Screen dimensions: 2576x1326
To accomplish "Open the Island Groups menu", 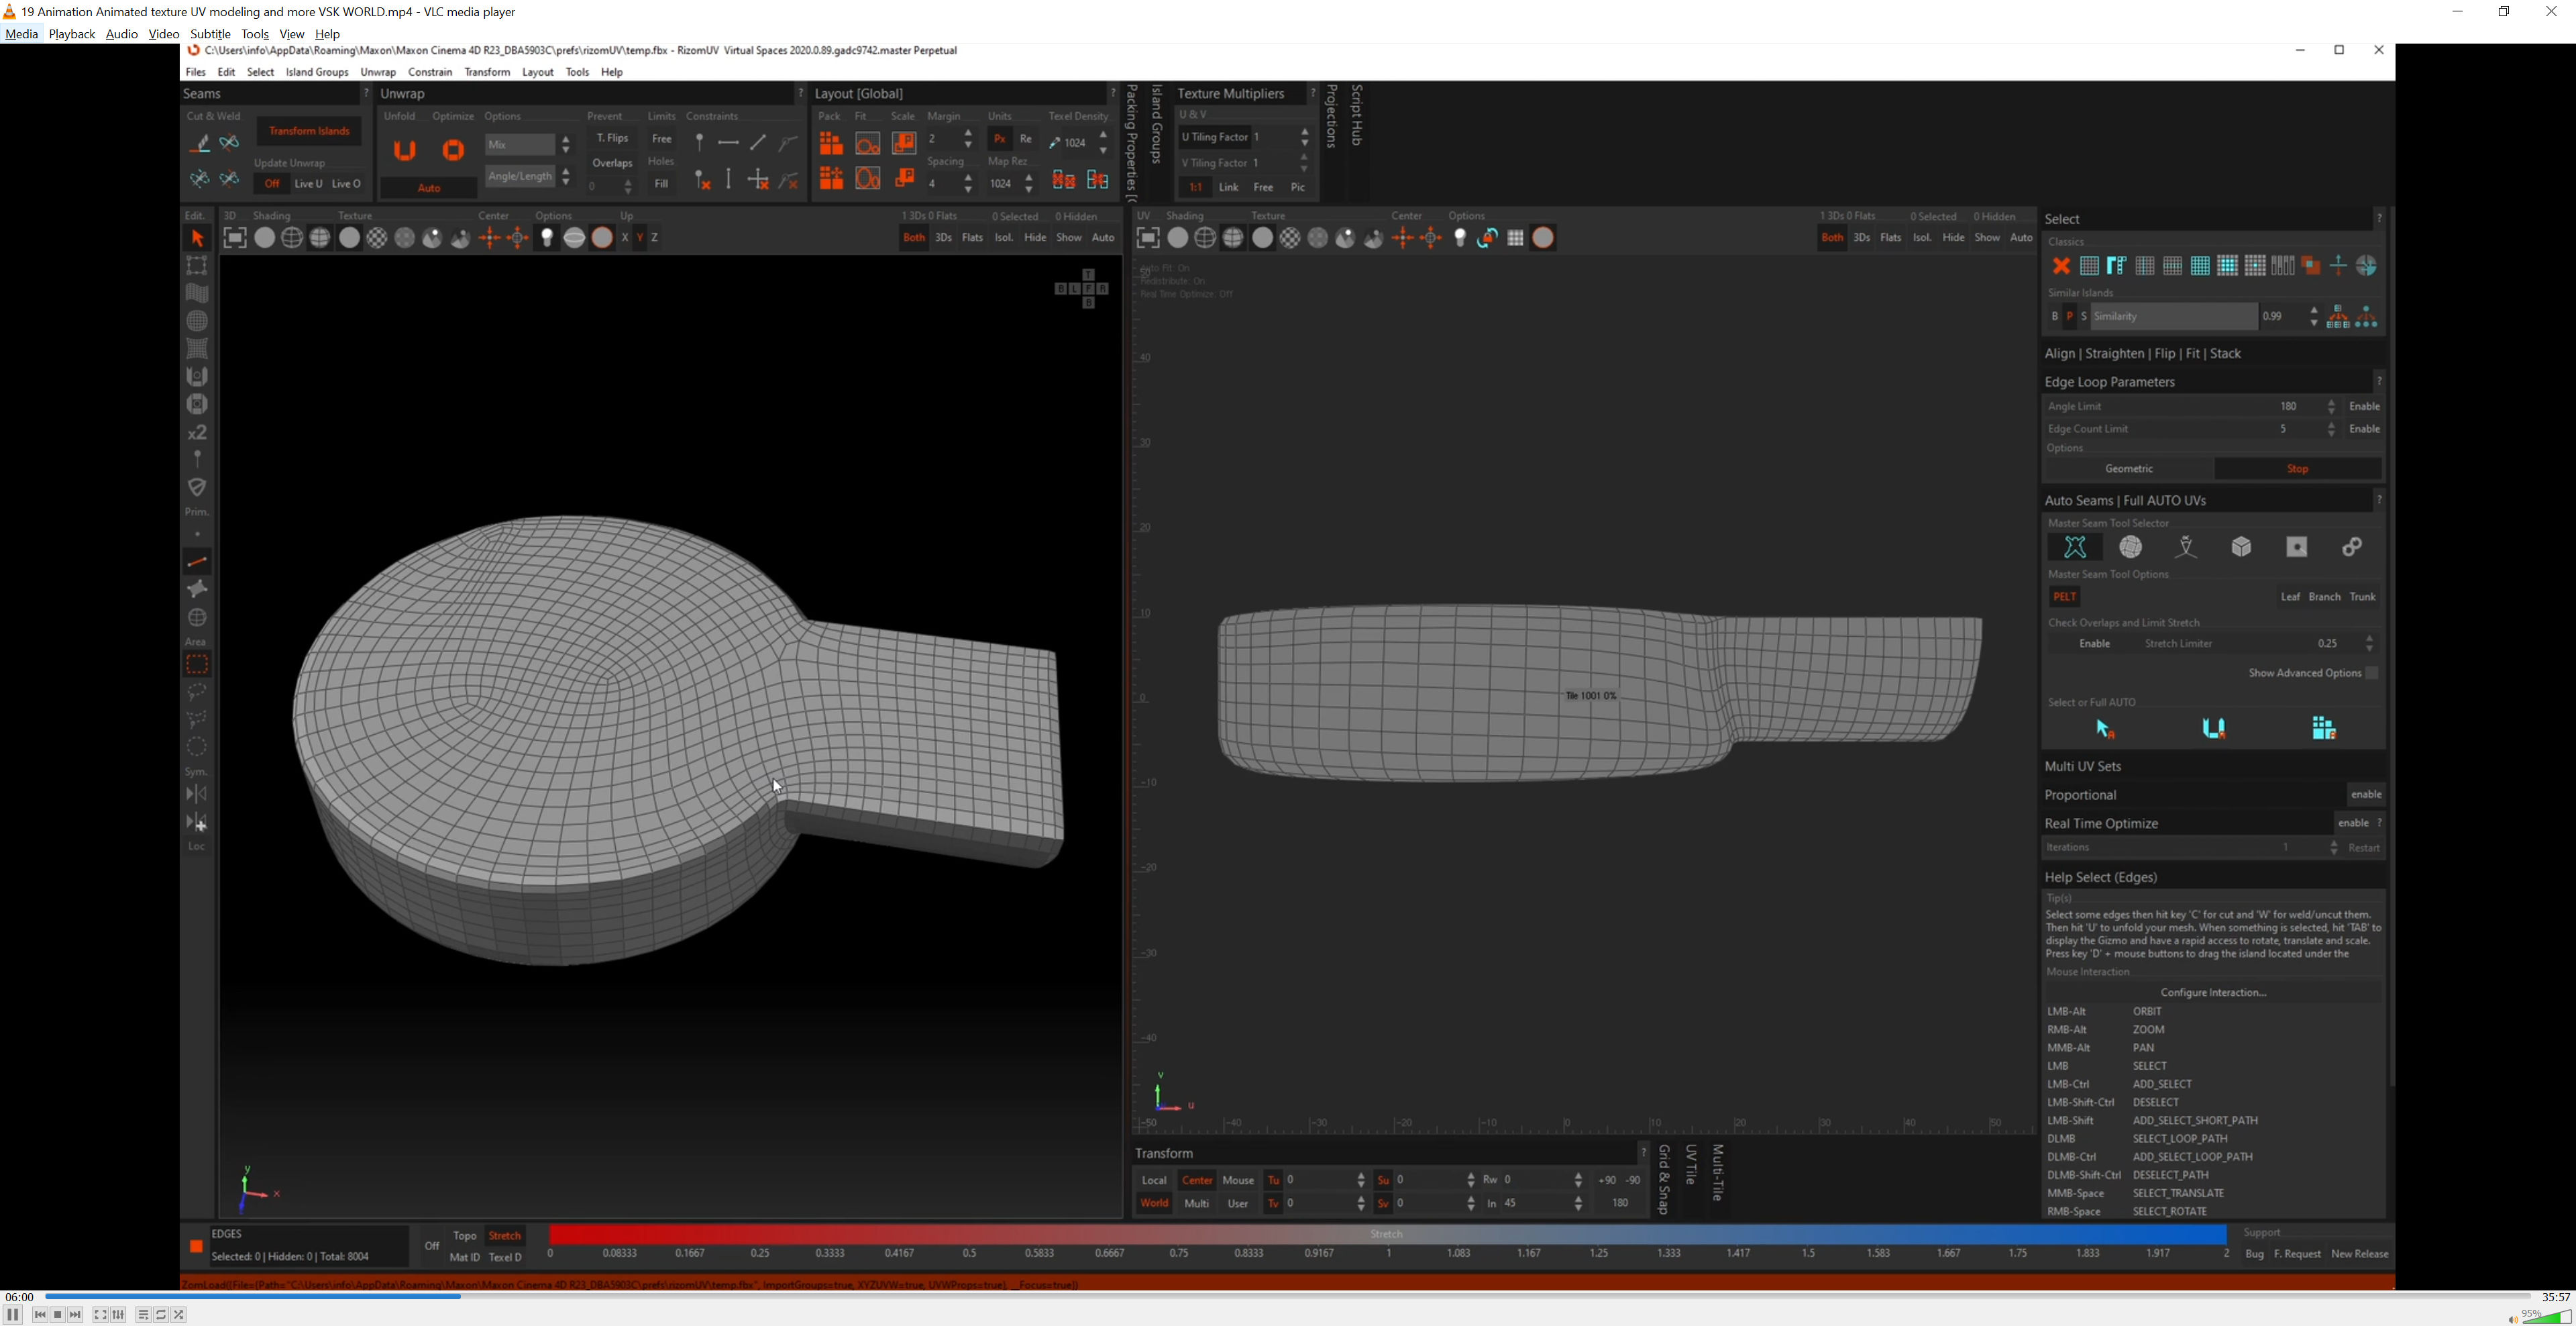I will click(317, 72).
